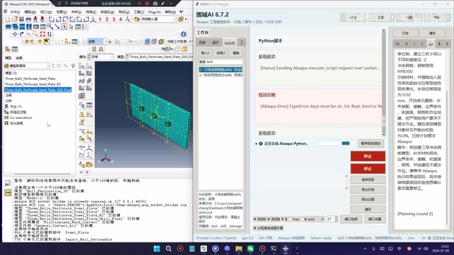Click the undo arrow in Abaqus toolbar
The height and width of the screenshot is (255, 454).
pyautogui.click(x=54, y=42)
